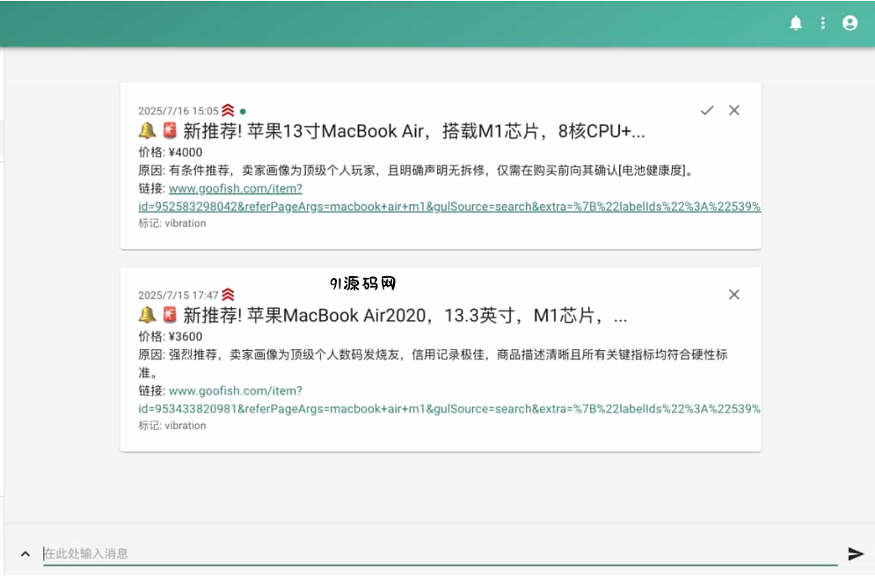Click the reason text starting '原因: 有条件推荐'
The height and width of the screenshot is (577, 875).
click(416, 171)
